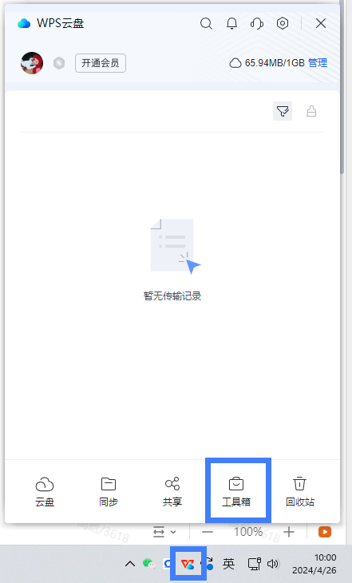Click the clear records broom icon
The height and width of the screenshot is (583, 352).
[x=311, y=111]
